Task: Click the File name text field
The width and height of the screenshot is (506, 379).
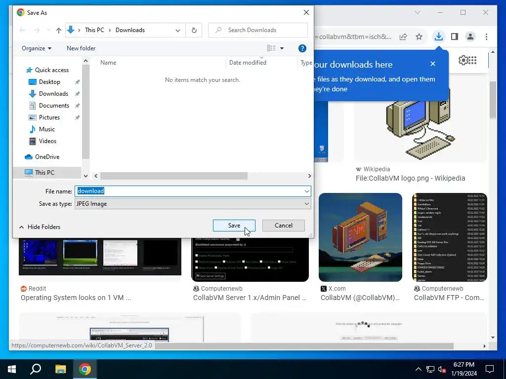Action: pyautogui.click(x=189, y=191)
